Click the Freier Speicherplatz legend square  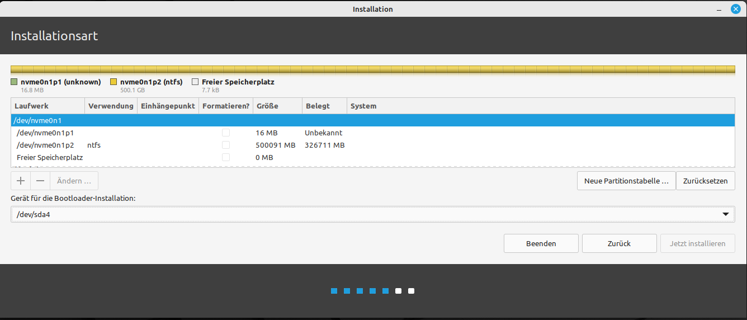(x=195, y=82)
